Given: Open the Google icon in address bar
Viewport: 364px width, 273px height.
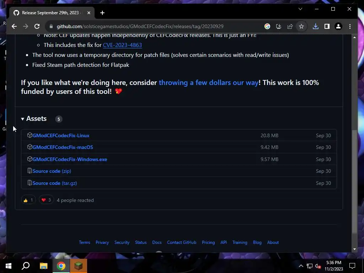Looking at the screenshot, I should [x=267, y=26].
